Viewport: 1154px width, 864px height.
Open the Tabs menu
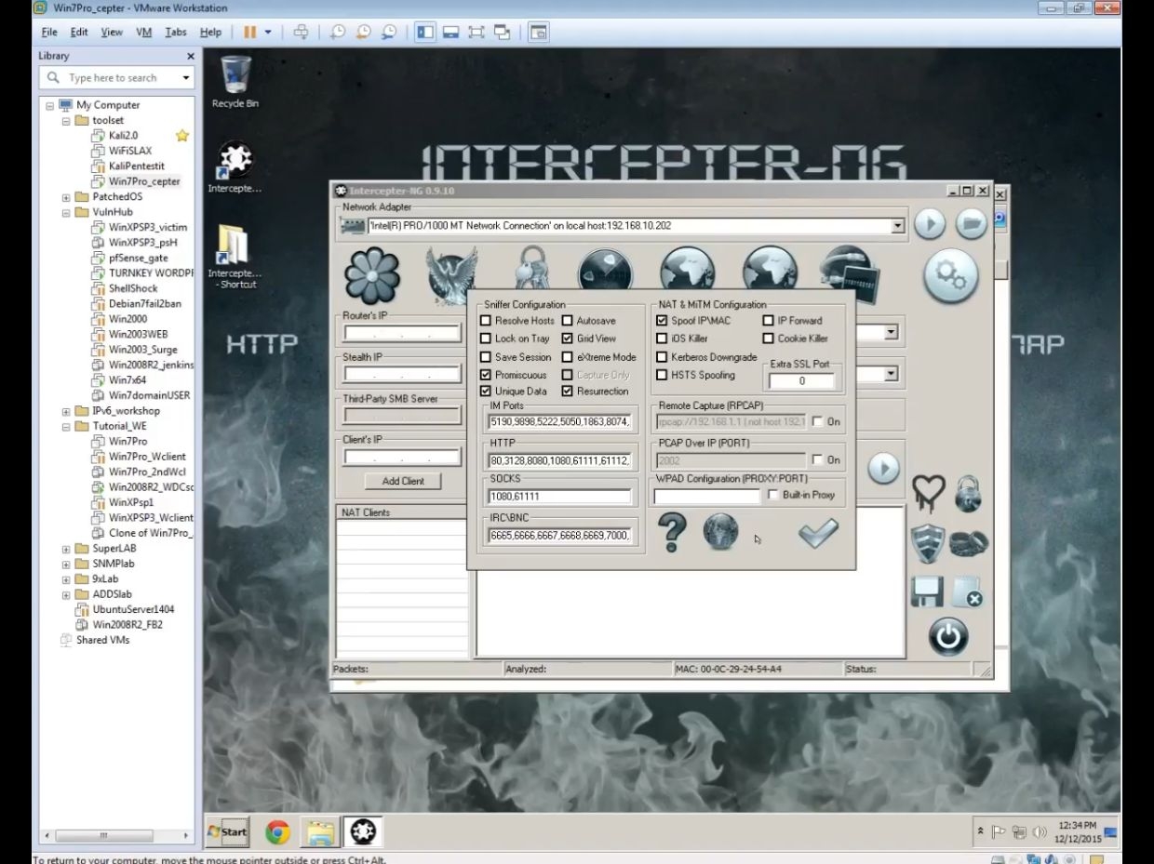[176, 32]
